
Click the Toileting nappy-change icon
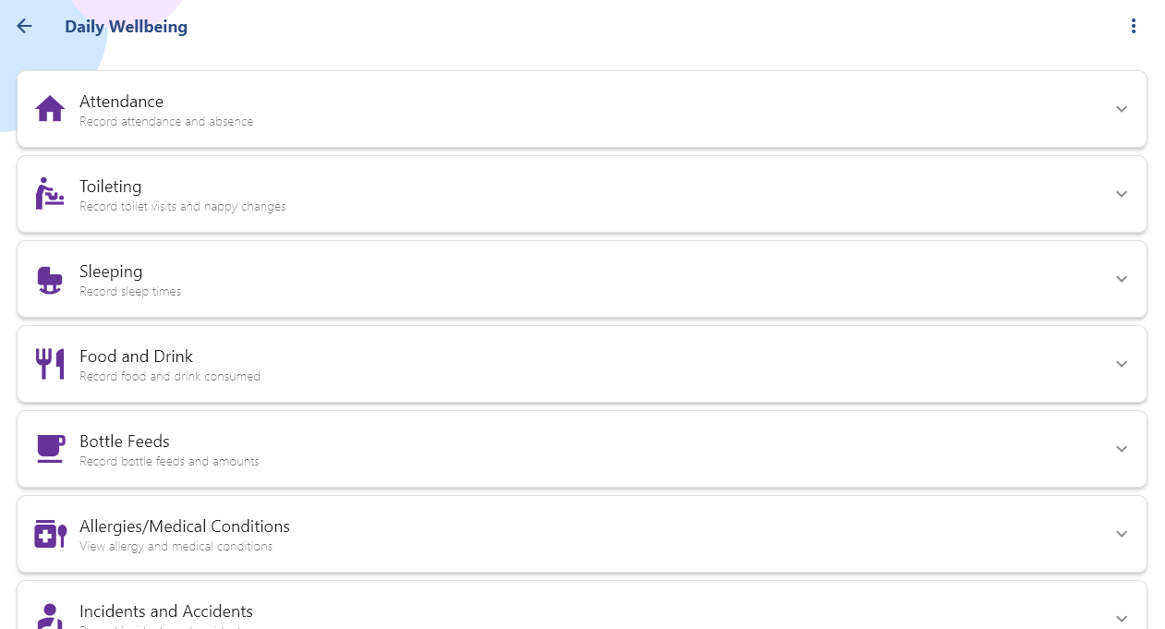(x=50, y=194)
